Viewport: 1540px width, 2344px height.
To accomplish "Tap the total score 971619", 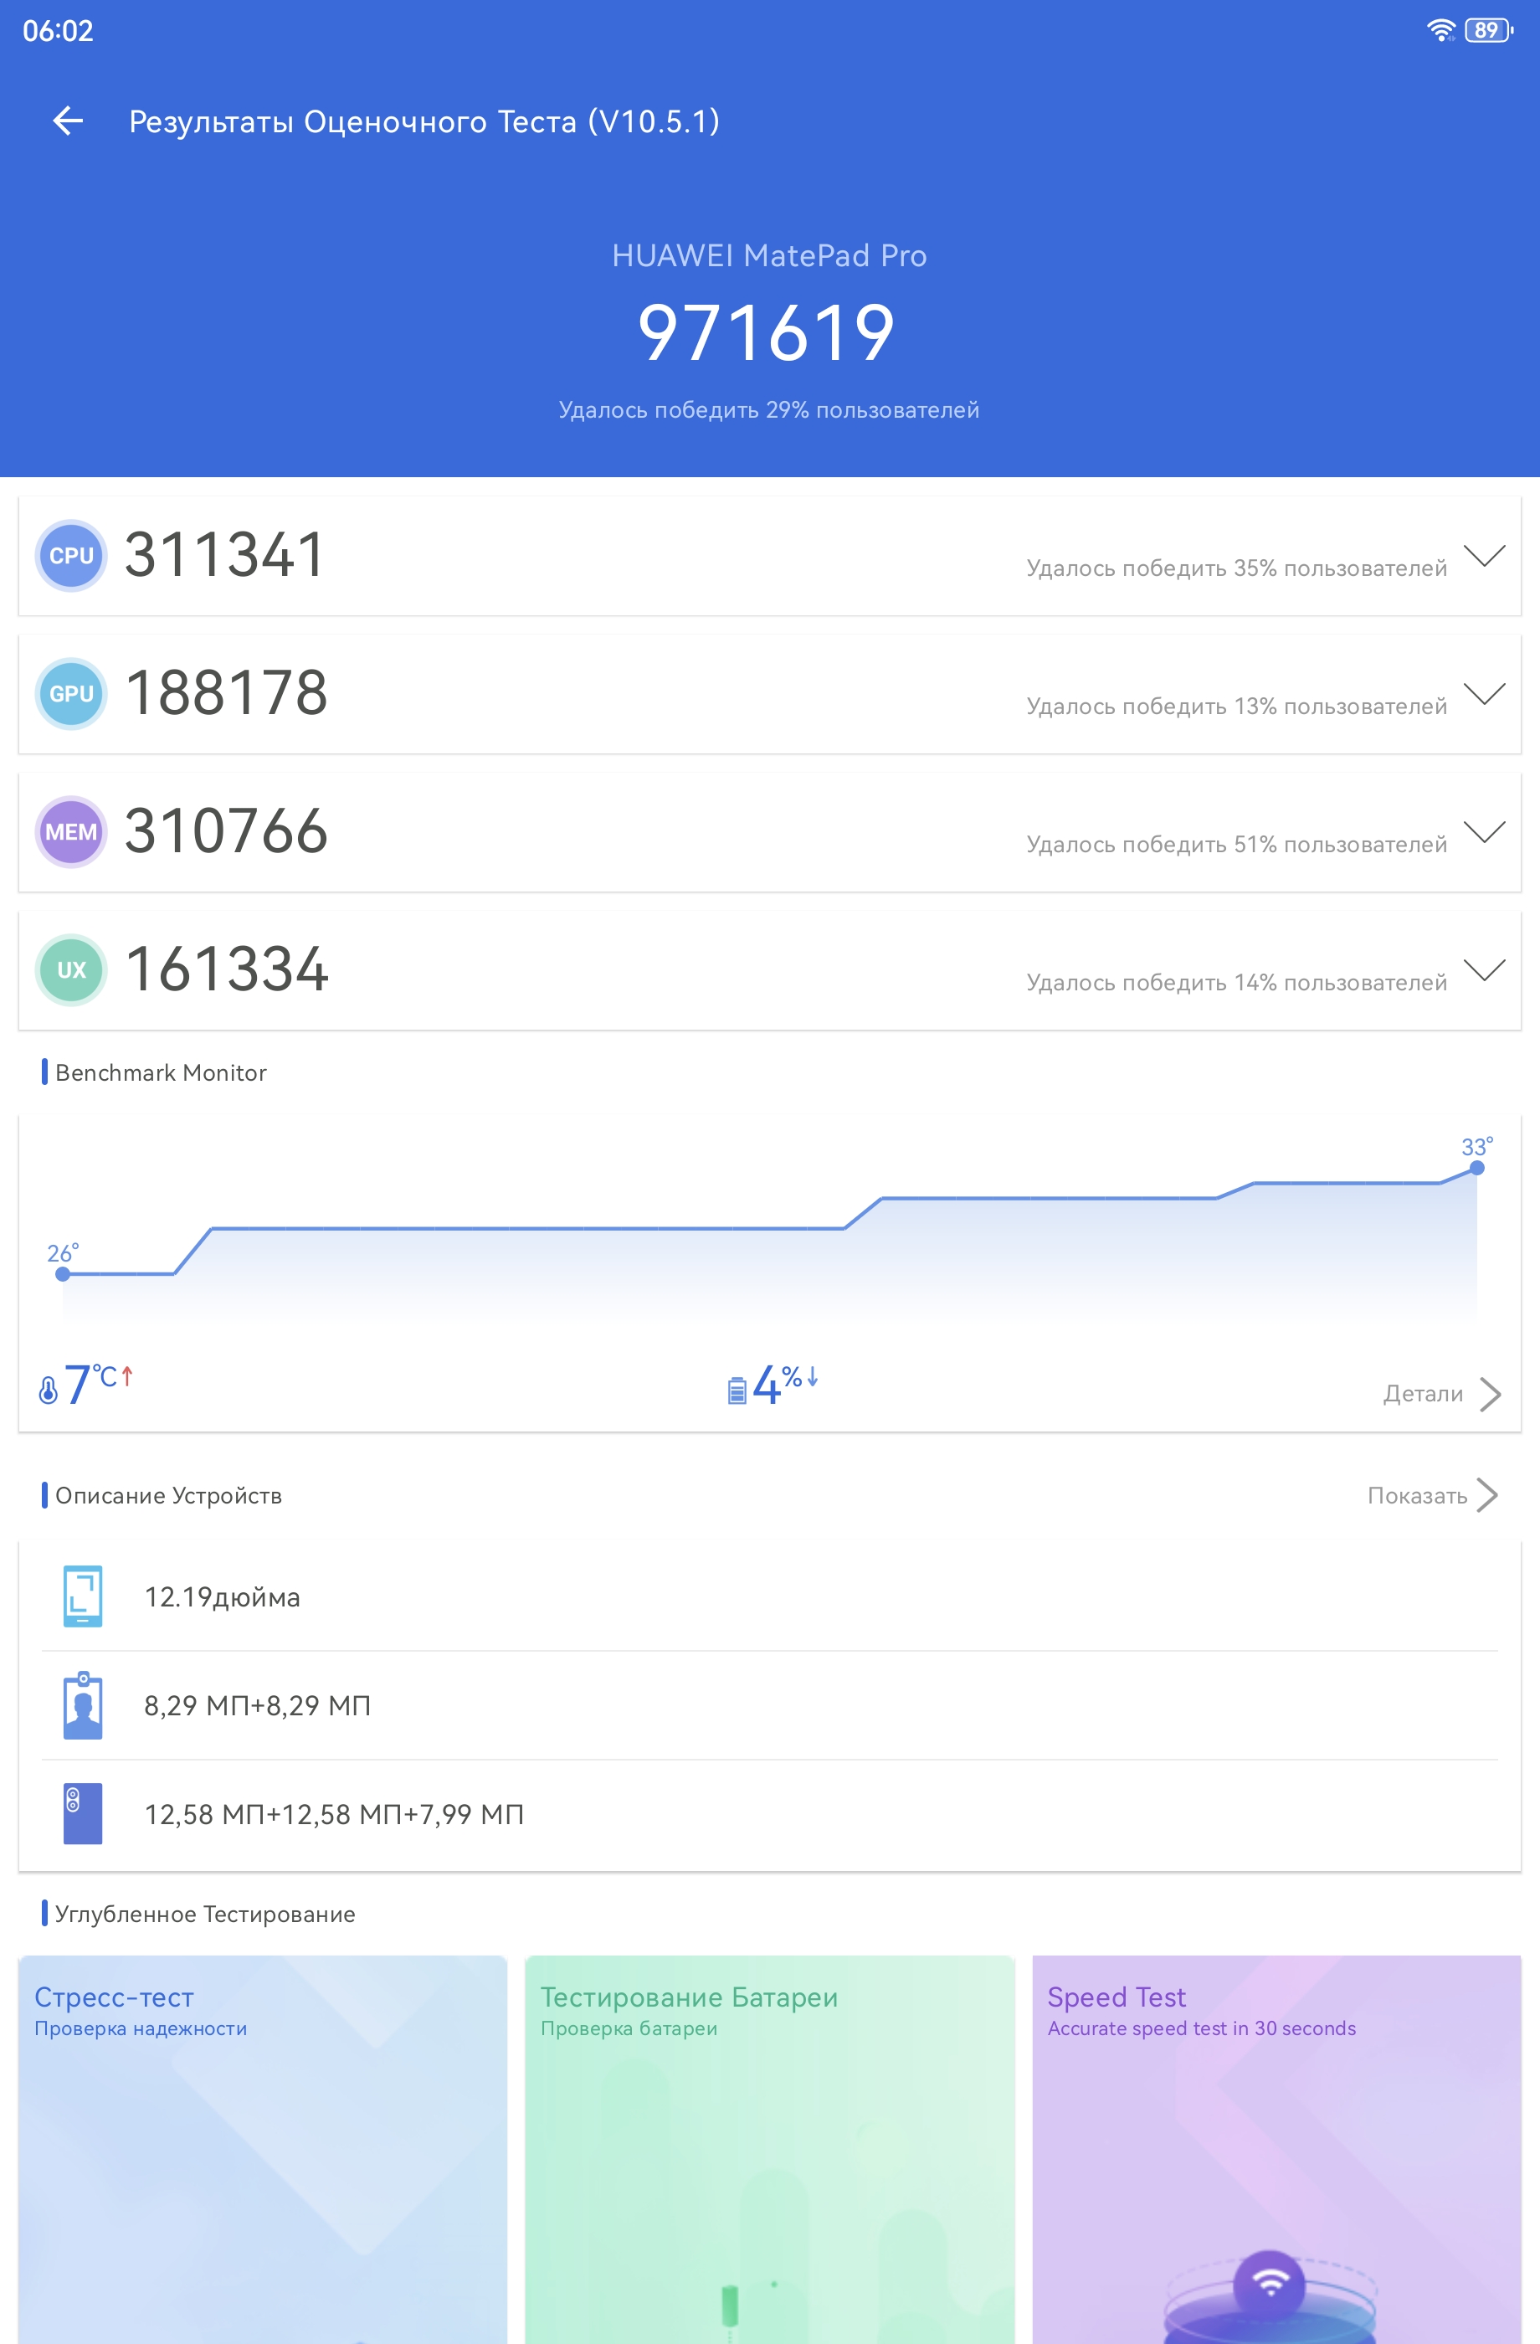I will (x=767, y=332).
